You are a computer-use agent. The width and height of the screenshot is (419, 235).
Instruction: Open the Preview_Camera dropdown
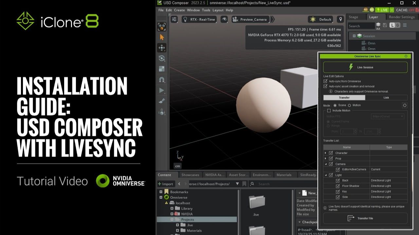250,19
